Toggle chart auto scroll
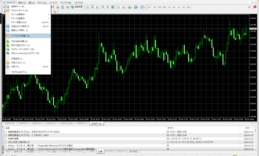The image size is (259, 156). click(x=119, y=7)
